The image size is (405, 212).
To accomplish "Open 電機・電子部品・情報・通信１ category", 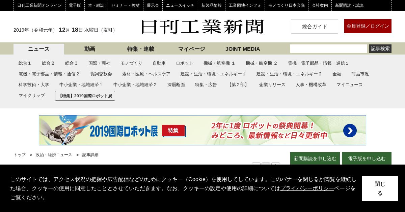I will click(x=318, y=63).
